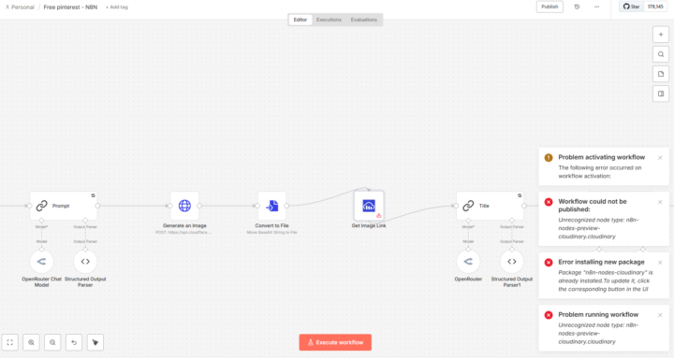Viewport: 674px width, 359px height.
Task: Toggle the side panel icon
Action: (661, 93)
